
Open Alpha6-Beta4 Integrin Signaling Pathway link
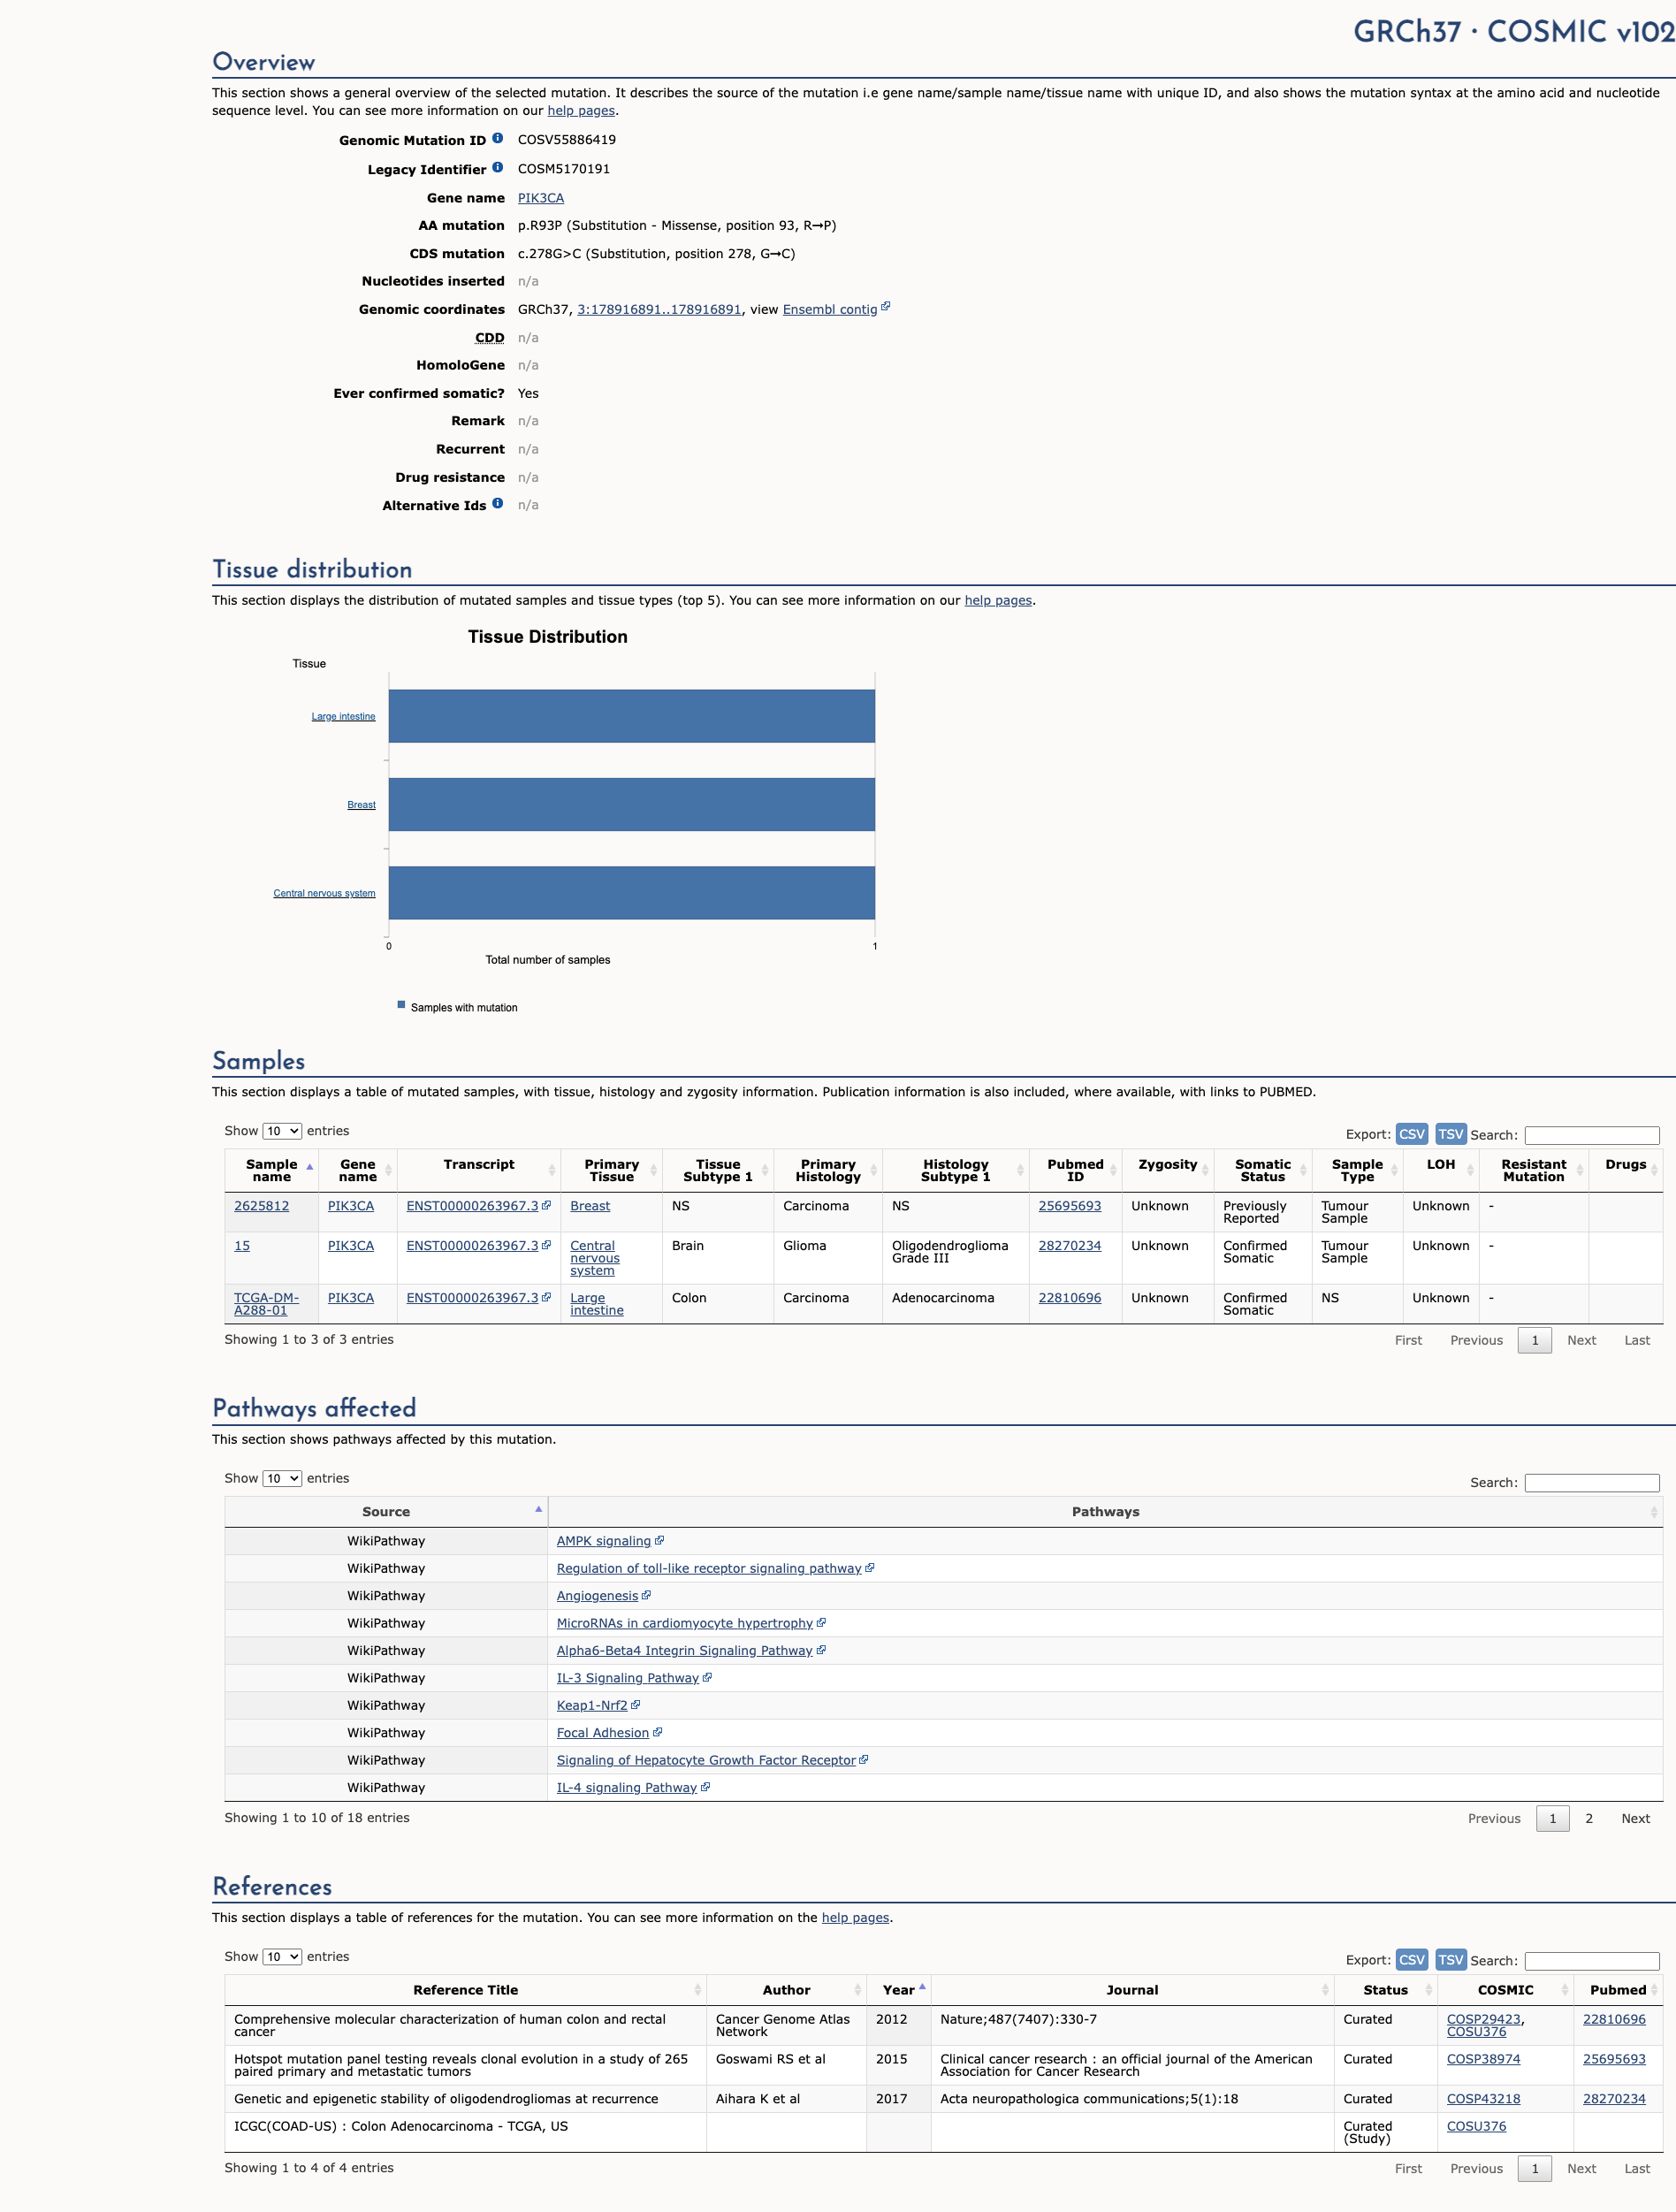(x=684, y=1650)
